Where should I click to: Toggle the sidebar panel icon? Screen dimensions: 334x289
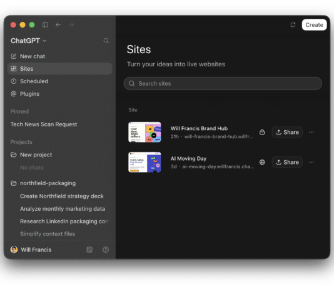45,25
